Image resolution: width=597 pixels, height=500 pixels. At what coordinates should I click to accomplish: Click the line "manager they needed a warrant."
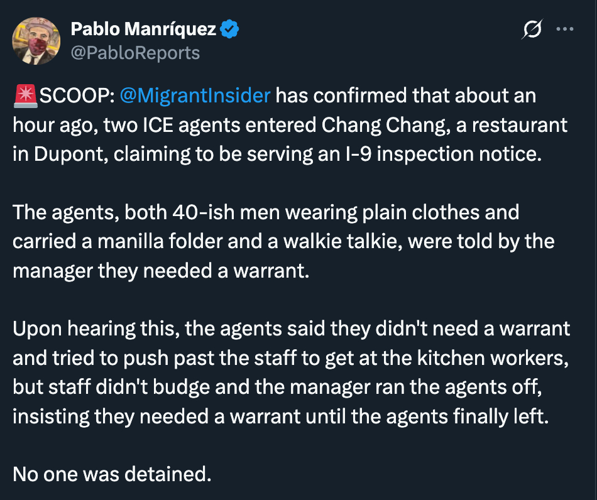click(162, 270)
